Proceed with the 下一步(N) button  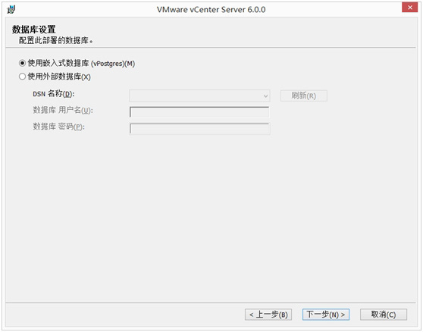tap(326, 315)
